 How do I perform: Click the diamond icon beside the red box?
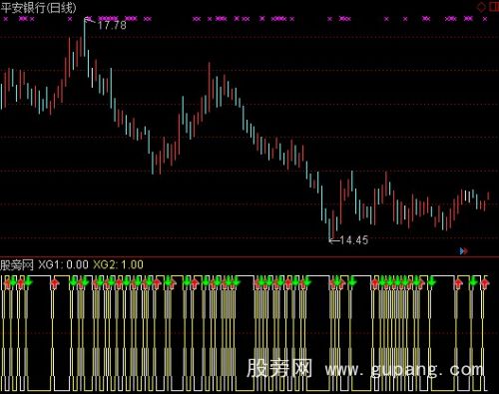[481, 7]
